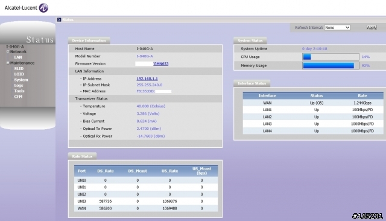Click the Memory Usage progress bar
Viewport: 386px width, 221px height.
[x=331, y=66]
